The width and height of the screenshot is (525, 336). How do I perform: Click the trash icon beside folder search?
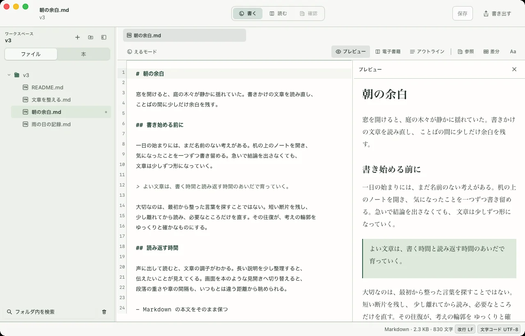(x=104, y=312)
